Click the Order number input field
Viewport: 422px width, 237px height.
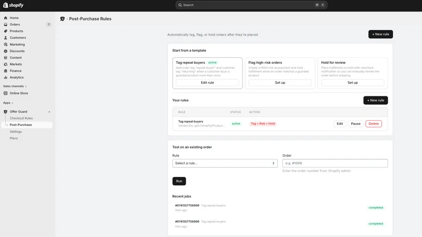tap(335, 163)
